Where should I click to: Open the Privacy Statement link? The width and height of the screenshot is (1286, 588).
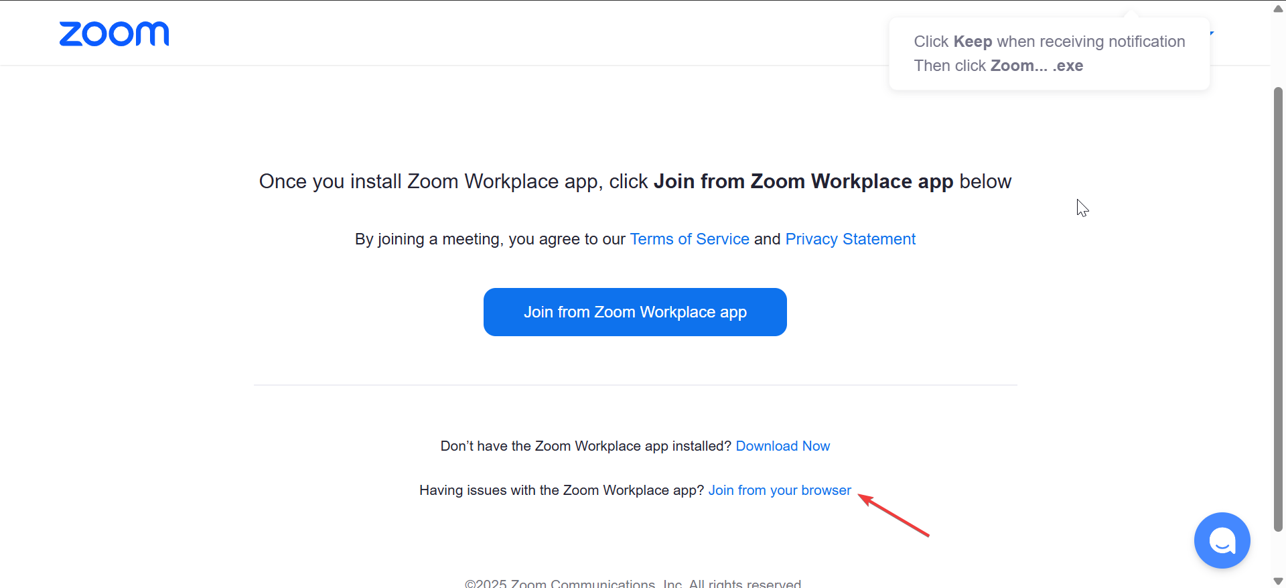[850, 239]
